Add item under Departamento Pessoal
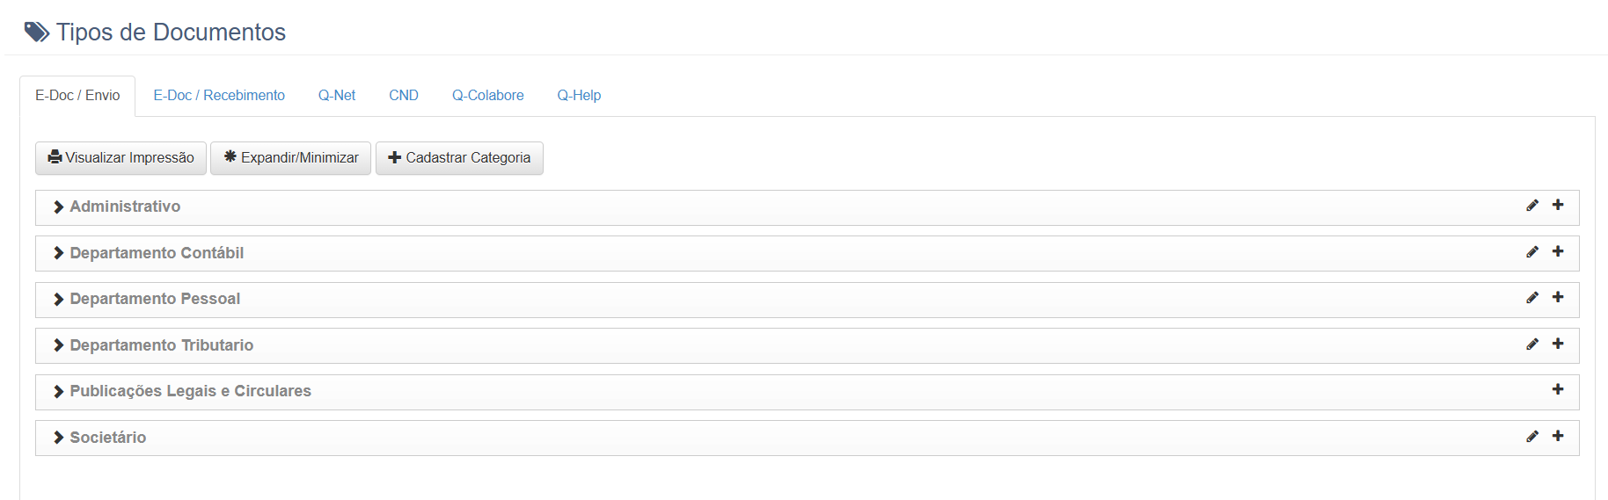 tap(1558, 297)
